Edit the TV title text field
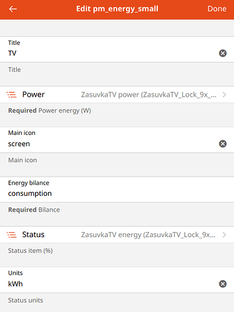The image size is (234, 312). (112, 53)
